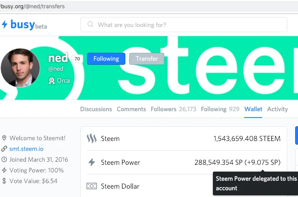Click the '288,549.354 SP (+9.075 SP)' value
298x197 pixels.
point(238,162)
